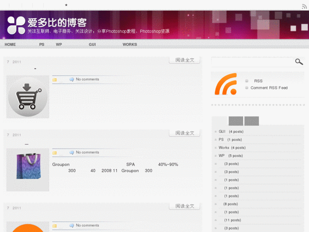Open the WORKS navigation menu item

[130, 44]
